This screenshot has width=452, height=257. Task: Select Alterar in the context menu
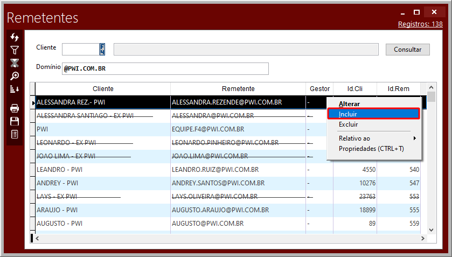click(349, 103)
